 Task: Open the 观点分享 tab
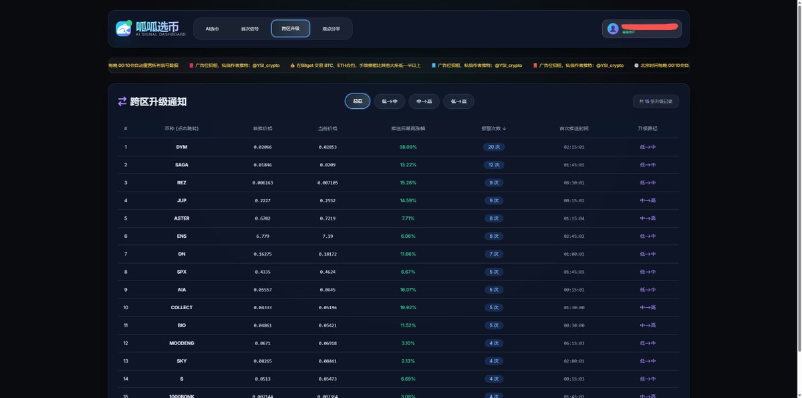331,29
